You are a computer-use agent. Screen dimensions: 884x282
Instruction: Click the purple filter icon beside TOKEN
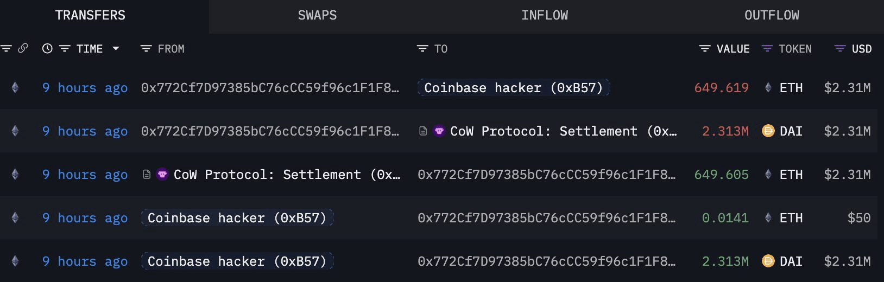tap(767, 49)
